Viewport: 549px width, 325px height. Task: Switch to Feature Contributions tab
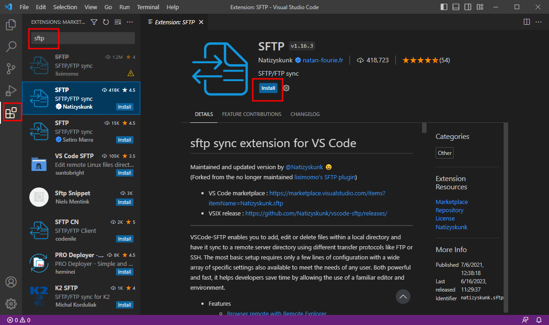point(251,115)
